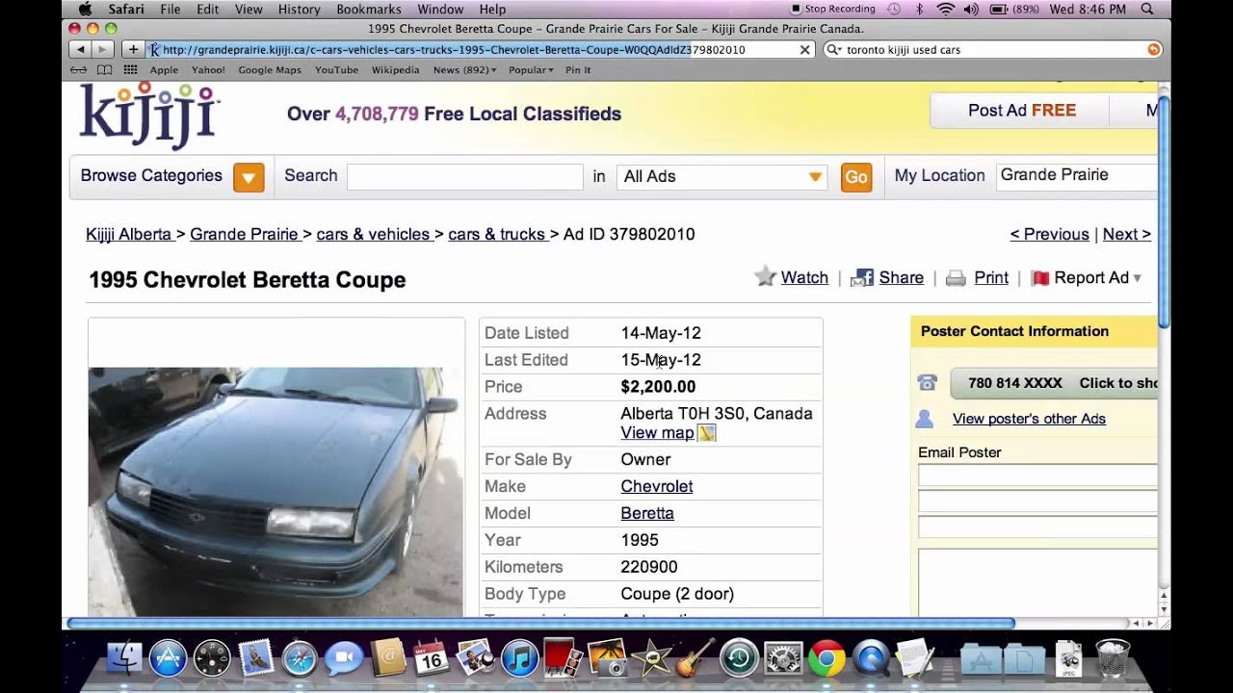Viewport: 1233px width, 693px height.
Task: Click the Stop Recording menu bar item
Action: [832, 10]
